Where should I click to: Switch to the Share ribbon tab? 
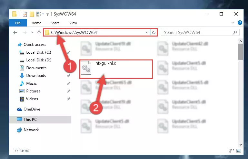(x=55, y=23)
